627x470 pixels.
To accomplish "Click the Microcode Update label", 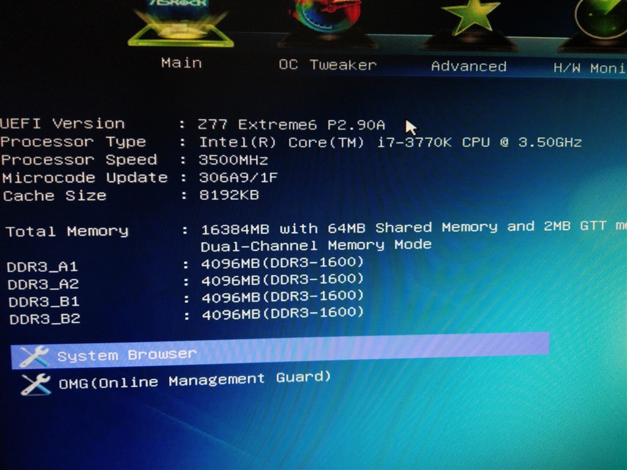I will pos(84,177).
